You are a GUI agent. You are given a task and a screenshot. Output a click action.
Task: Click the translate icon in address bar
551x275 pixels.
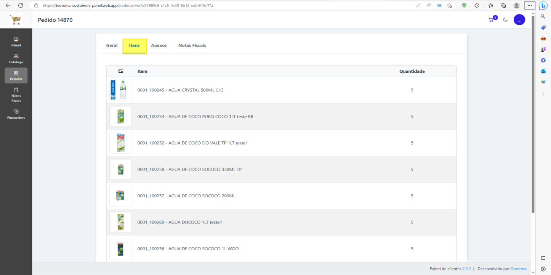[439, 5]
